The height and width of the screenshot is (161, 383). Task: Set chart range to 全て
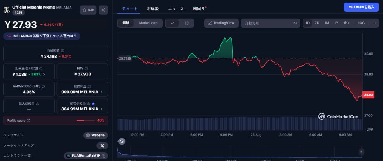(347, 23)
